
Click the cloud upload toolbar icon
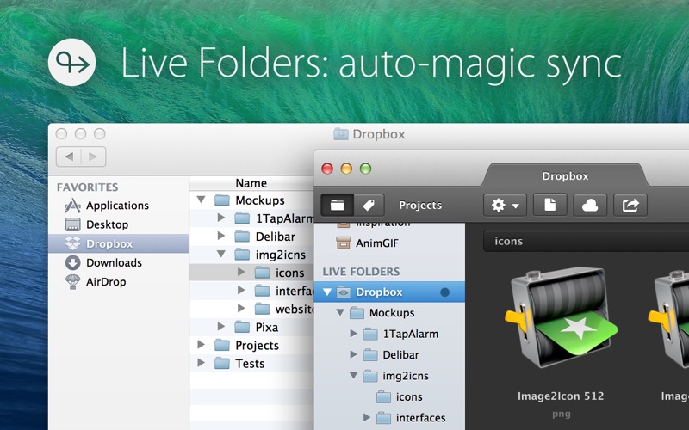[590, 205]
